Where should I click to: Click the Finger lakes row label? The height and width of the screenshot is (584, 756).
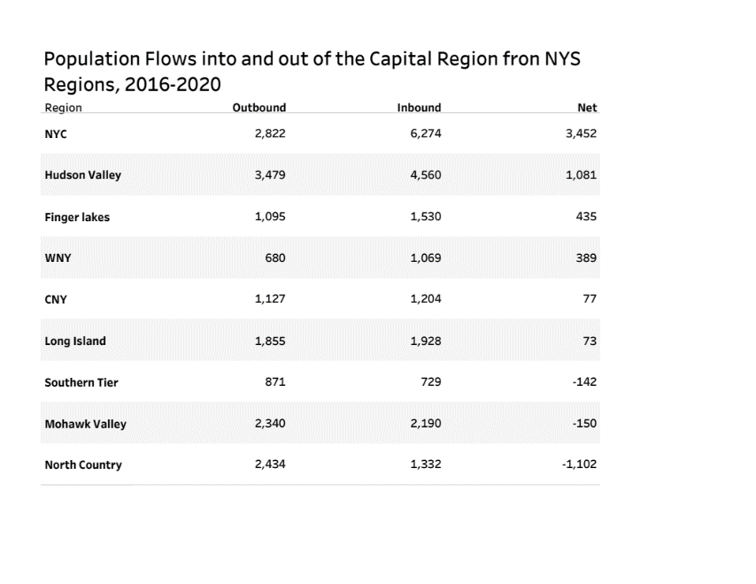tap(77, 217)
